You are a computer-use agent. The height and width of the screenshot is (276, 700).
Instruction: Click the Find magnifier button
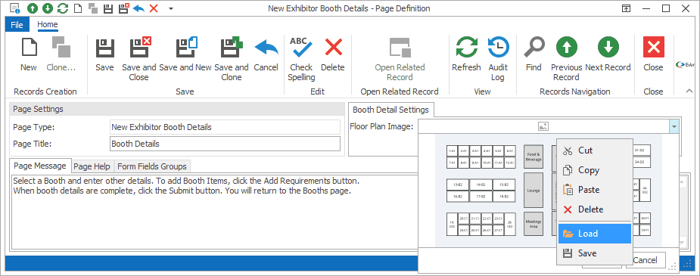[534, 54]
